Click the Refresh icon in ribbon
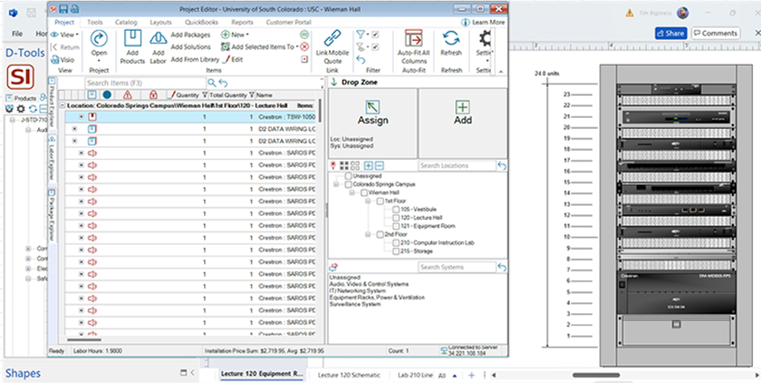Screen dimensions: 761x383 coord(451,39)
